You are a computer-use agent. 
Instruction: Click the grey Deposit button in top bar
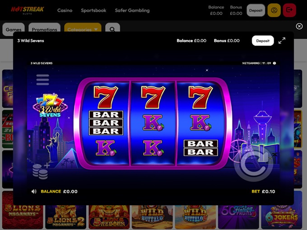point(256,10)
